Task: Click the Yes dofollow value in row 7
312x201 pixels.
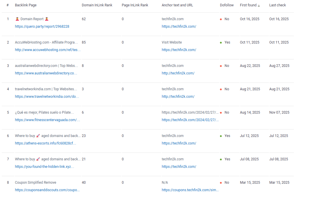Action: point(227,159)
